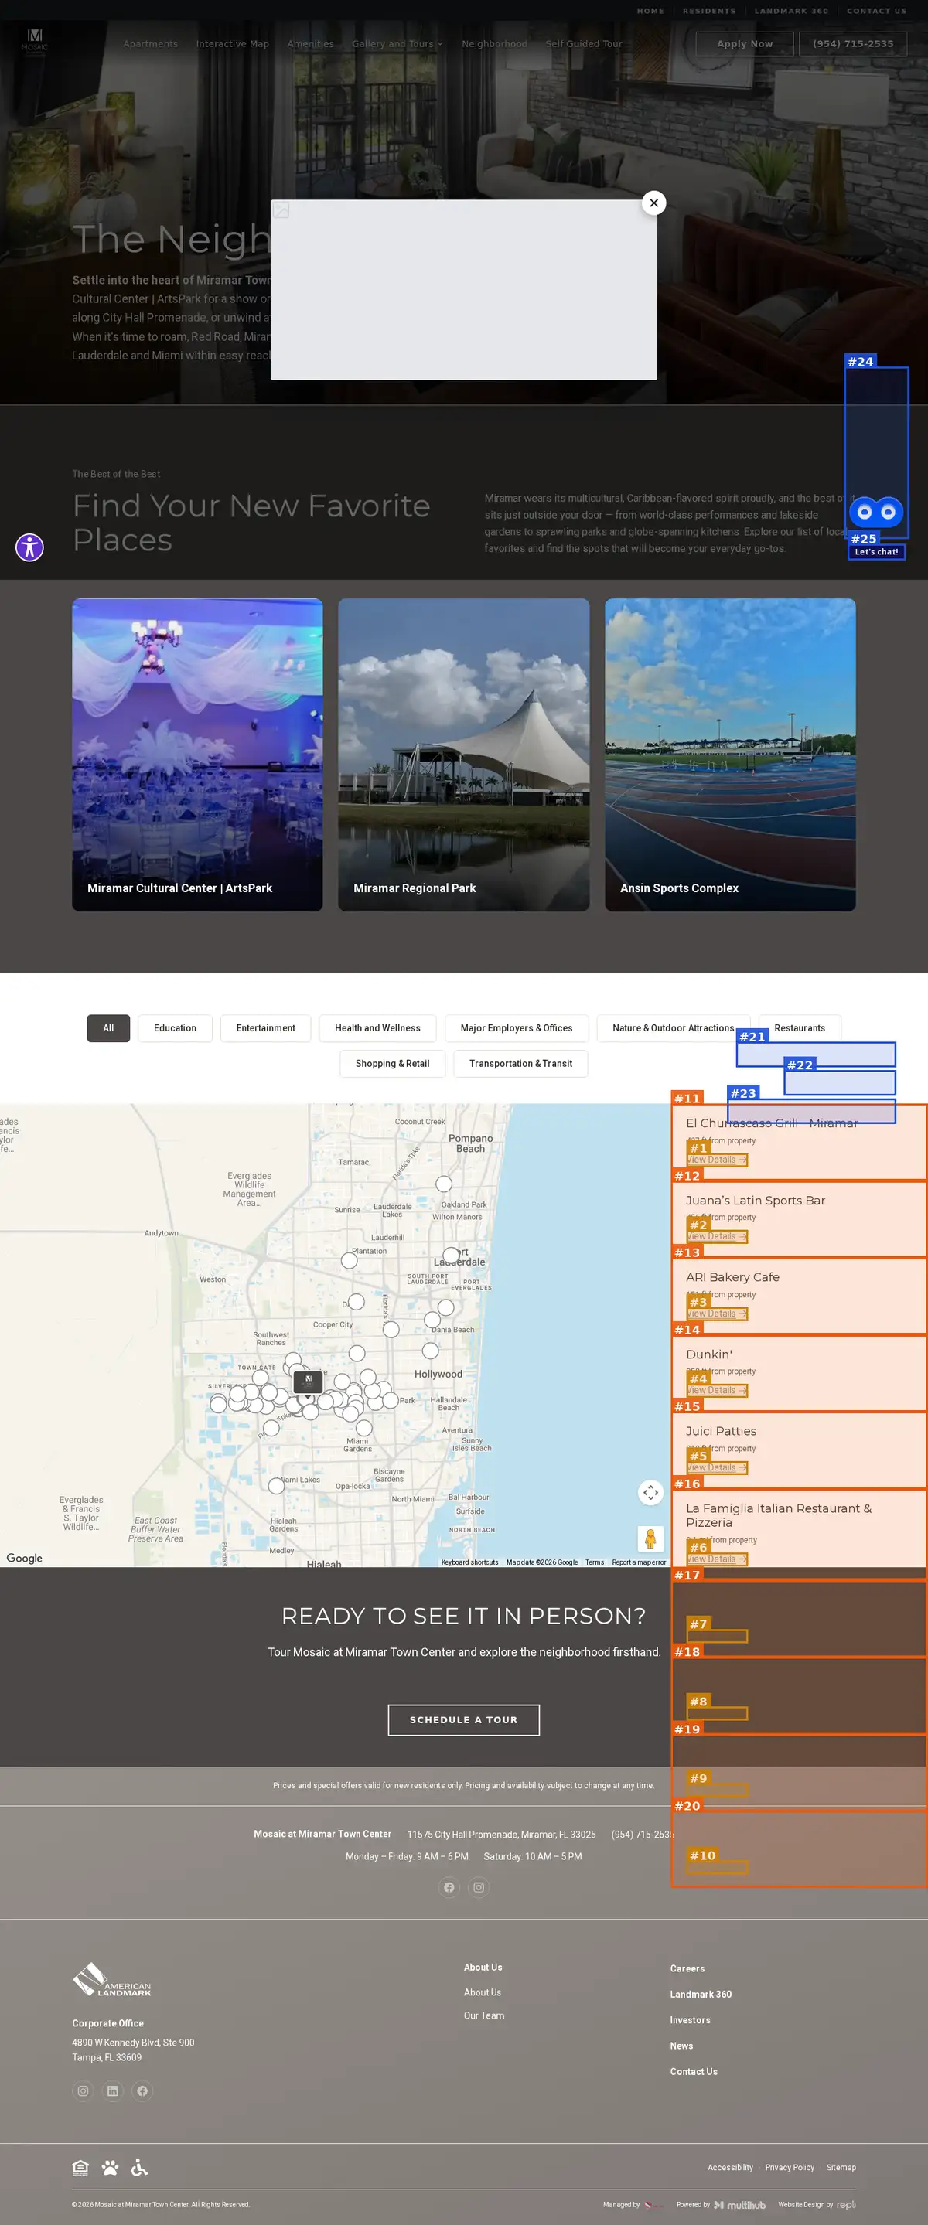Click the Mosaic logo in header
The width and height of the screenshot is (928, 2225).
35,41
